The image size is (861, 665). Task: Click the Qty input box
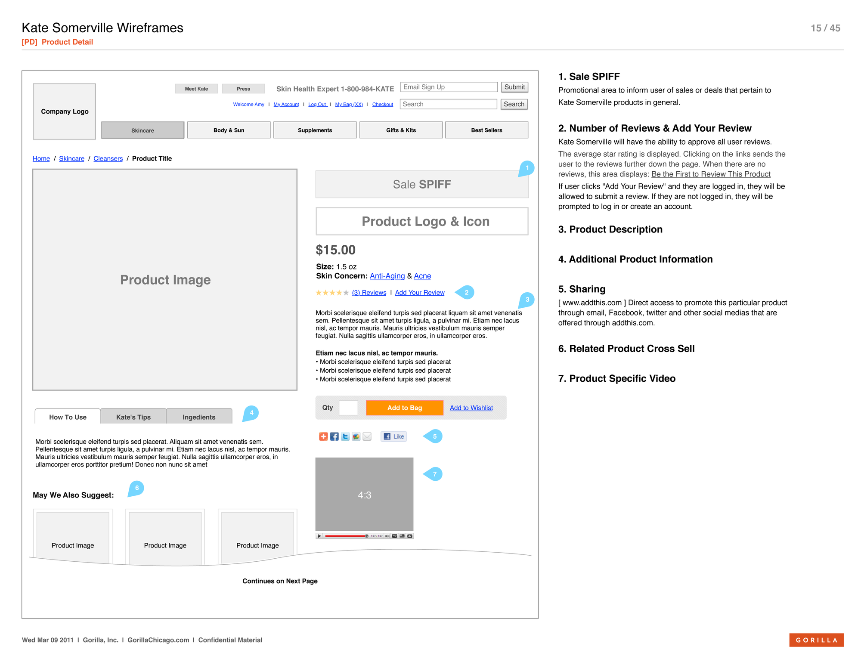(x=348, y=408)
